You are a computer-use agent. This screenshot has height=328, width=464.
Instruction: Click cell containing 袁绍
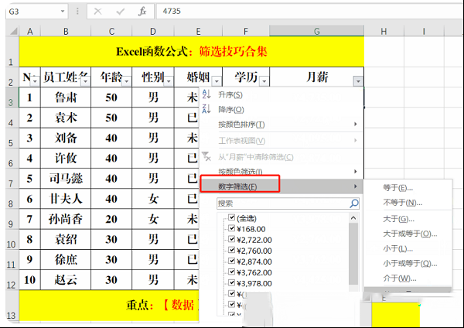point(66,239)
